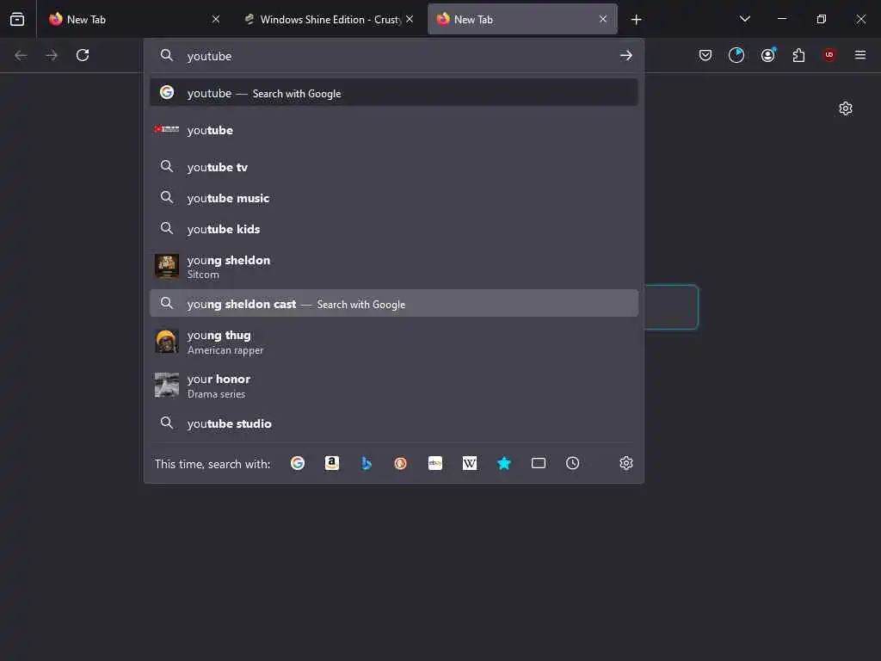
Task: Go forward with the forward arrow
Action: click(52, 55)
